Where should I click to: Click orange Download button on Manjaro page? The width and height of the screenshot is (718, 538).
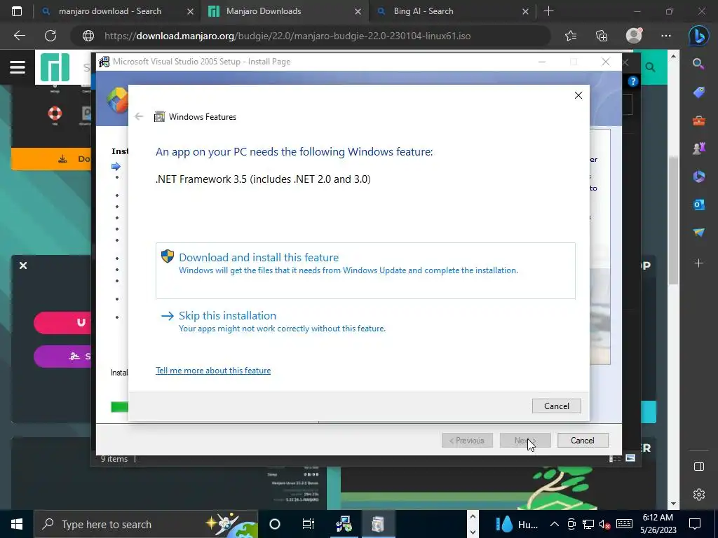pos(51,159)
